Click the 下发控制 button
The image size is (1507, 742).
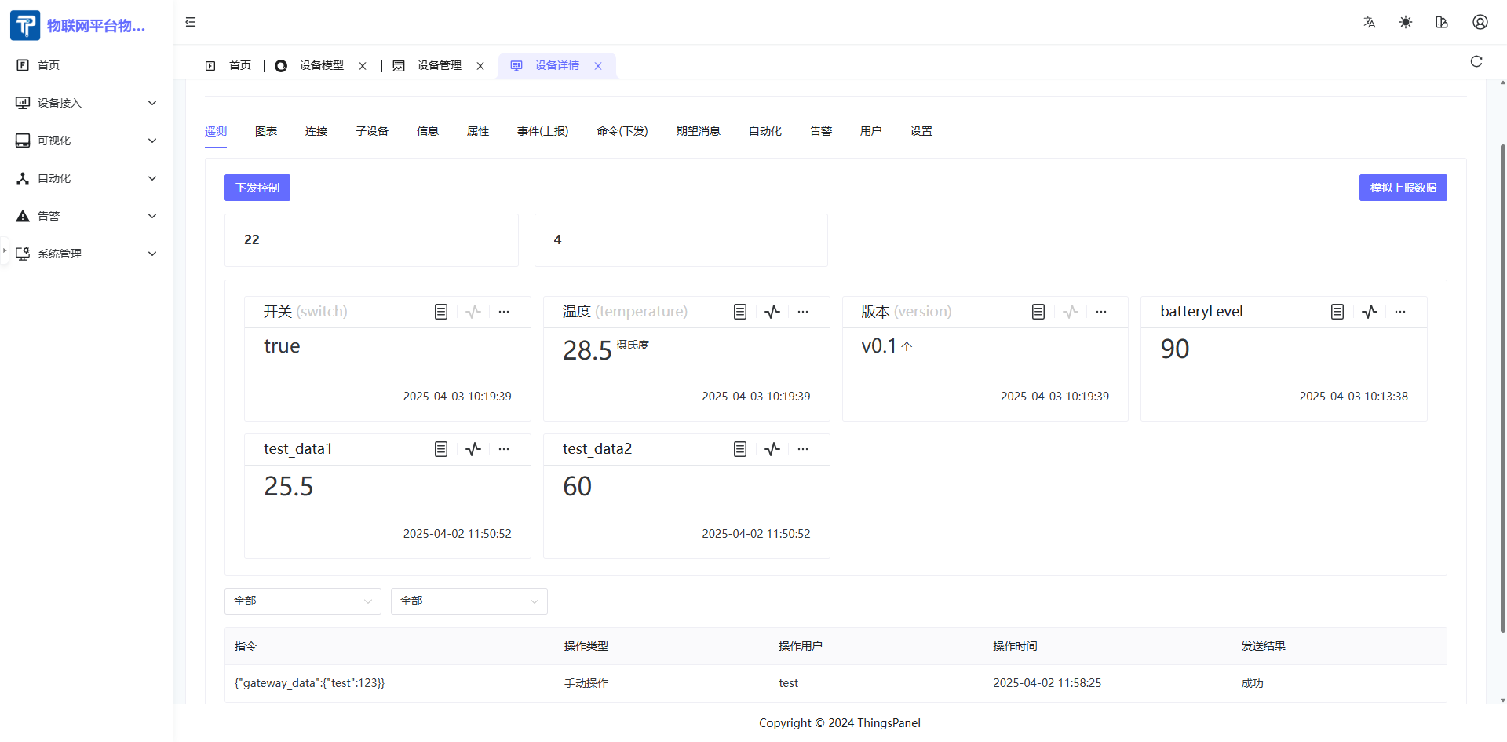(257, 188)
